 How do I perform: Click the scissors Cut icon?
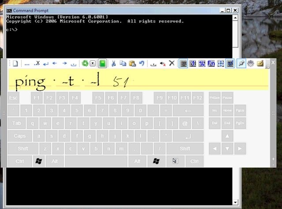[x=113, y=63]
